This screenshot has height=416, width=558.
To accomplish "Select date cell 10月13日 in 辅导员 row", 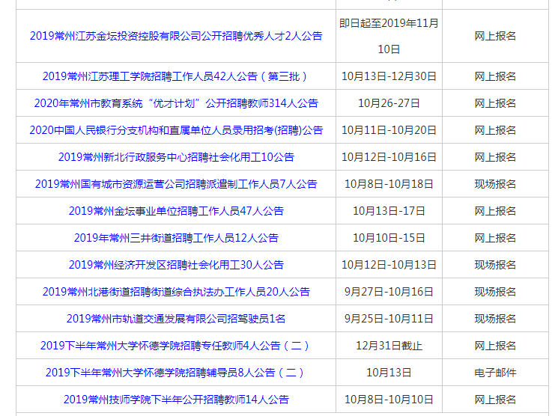I will [389, 373].
